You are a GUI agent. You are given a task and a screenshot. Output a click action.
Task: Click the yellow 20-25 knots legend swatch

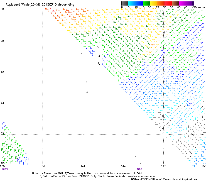coord(154,3)
